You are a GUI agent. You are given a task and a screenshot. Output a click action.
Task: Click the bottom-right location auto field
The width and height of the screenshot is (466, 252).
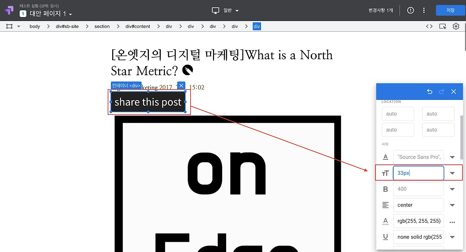tap(438, 130)
